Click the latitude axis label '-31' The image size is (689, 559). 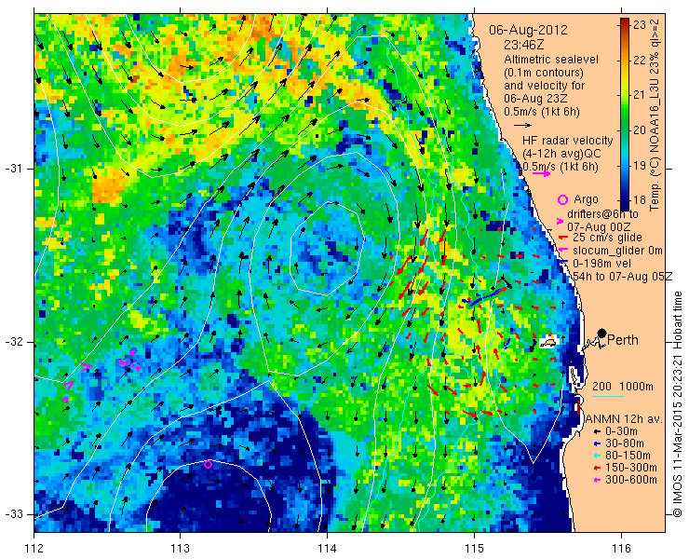[13, 169]
